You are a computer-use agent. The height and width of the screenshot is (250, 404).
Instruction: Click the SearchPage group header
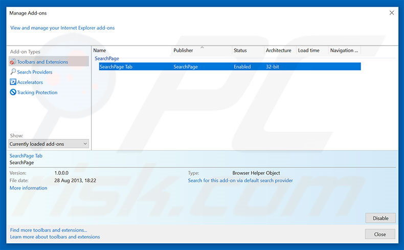[107, 58]
